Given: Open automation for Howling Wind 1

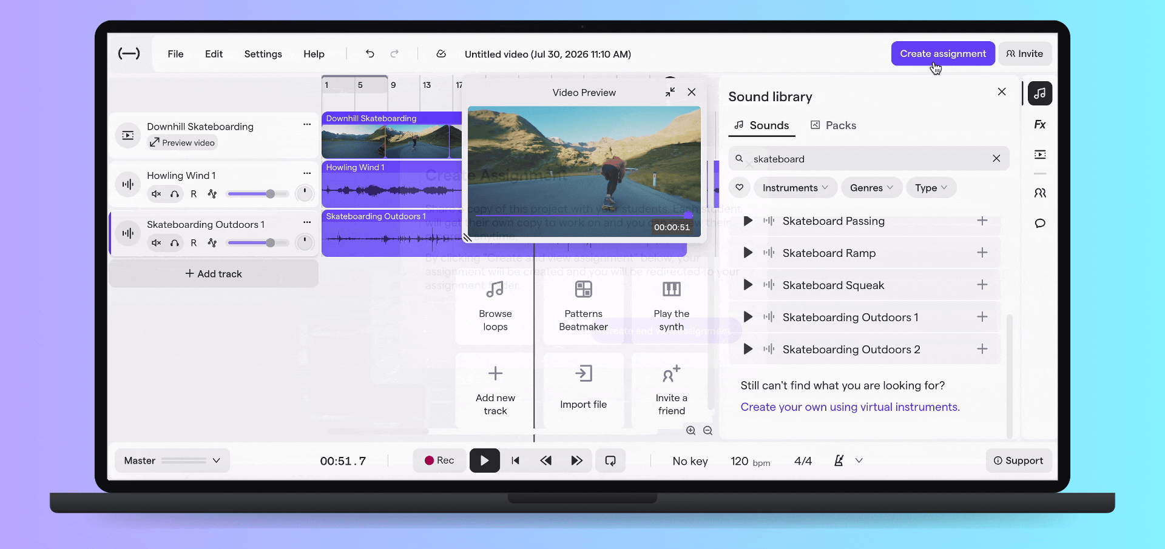Looking at the screenshot, I should 212,194.
